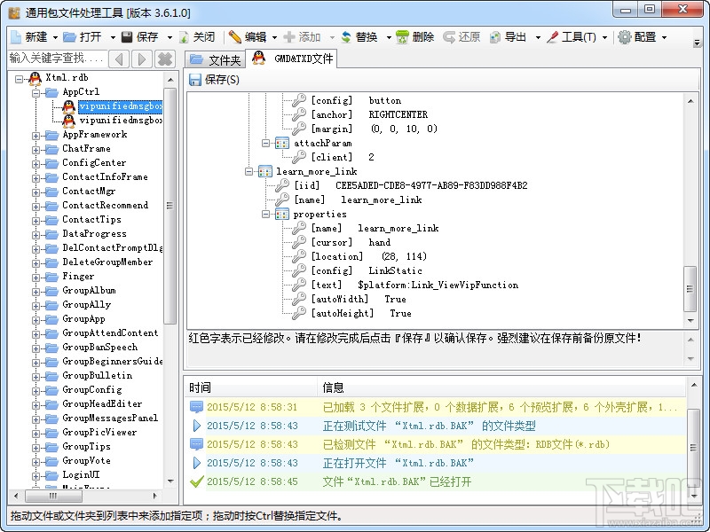This screenshot has height=532, width=710.
Task: Click the 保存(S) button in editor panel
Action: point(214,80)
